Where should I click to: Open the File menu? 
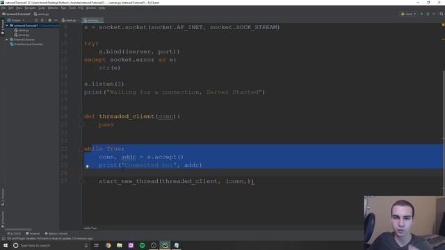tap(3, 8)
